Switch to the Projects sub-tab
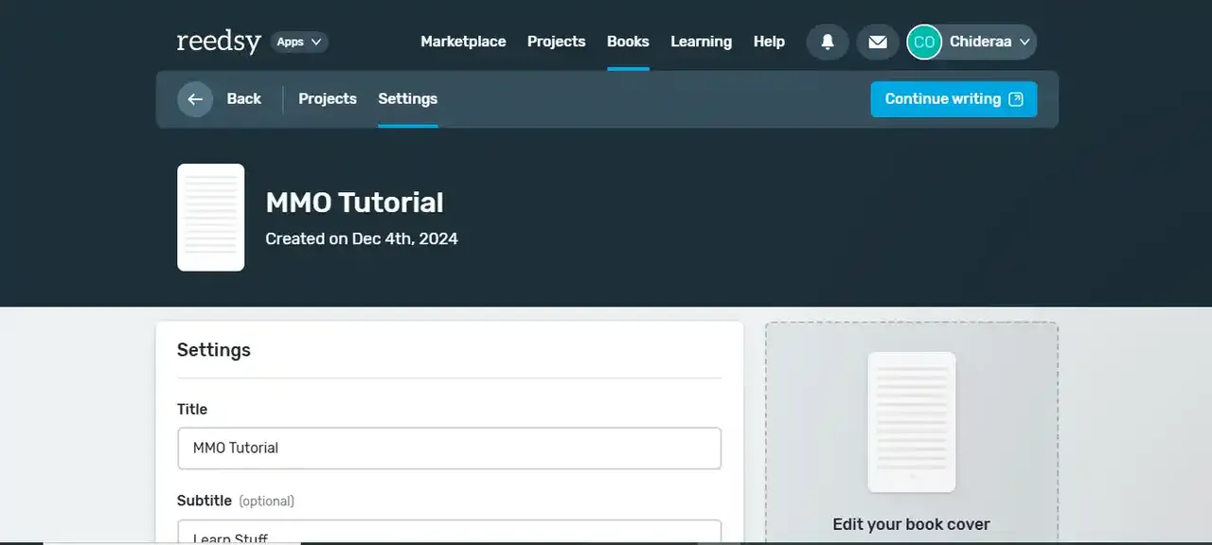 pos(328,98)
